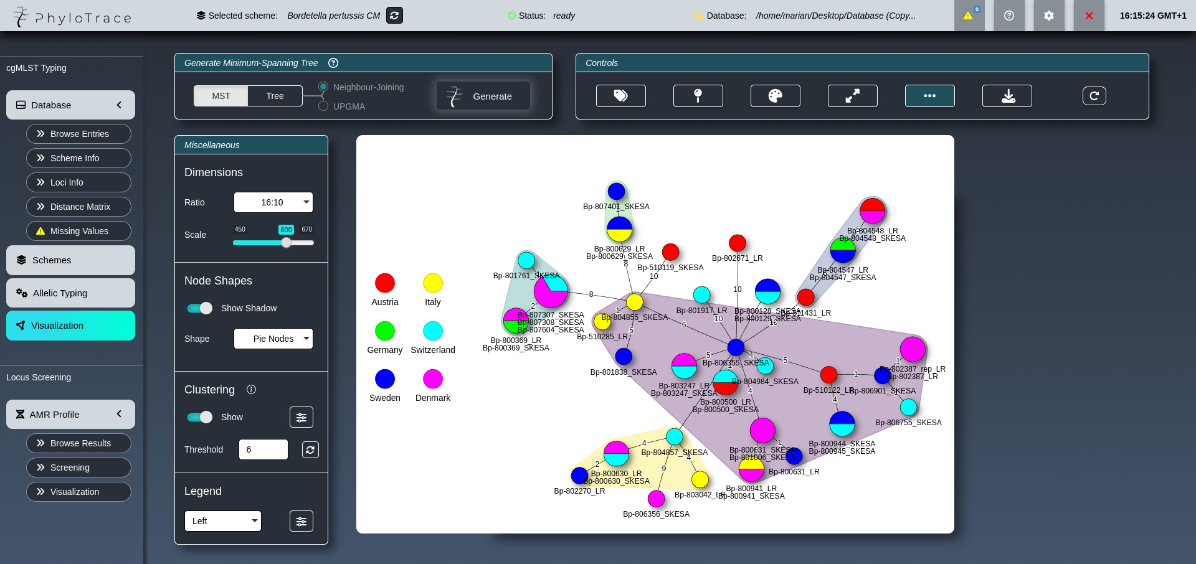Toggle the Show Shadow switch
Screen dimensions: 1196x564
[200, 308]
